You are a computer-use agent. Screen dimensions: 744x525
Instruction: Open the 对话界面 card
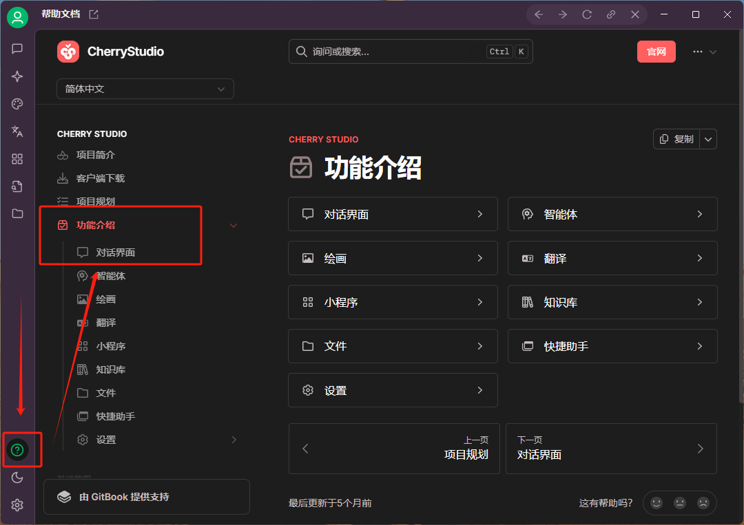[x=393, y=214]
